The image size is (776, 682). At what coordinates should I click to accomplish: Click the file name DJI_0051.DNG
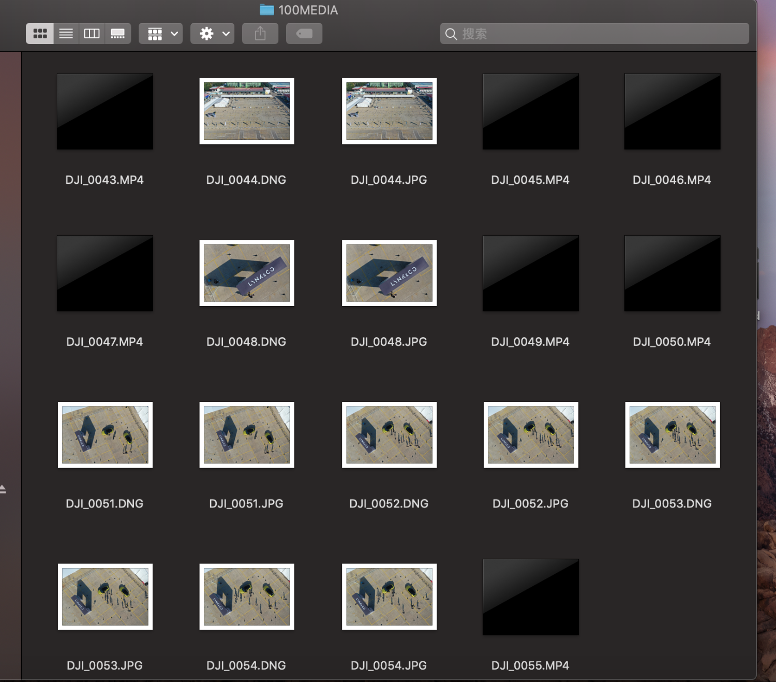(105, 503)
